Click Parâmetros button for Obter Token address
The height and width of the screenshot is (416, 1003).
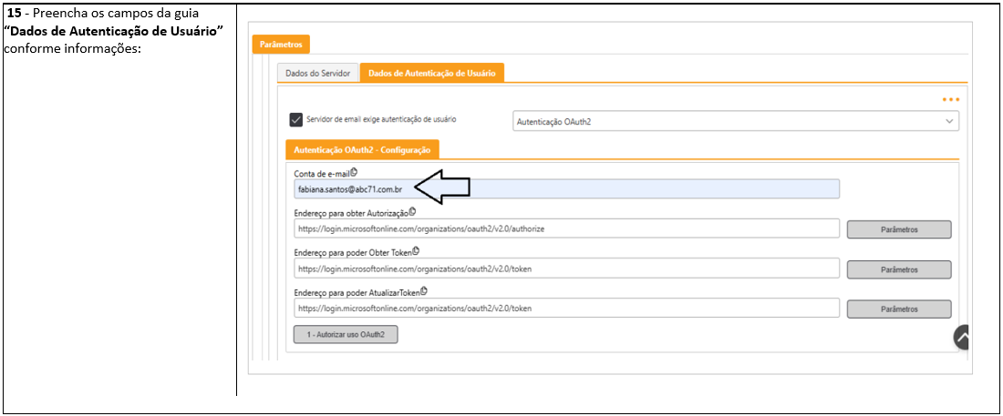coord(898,269)
